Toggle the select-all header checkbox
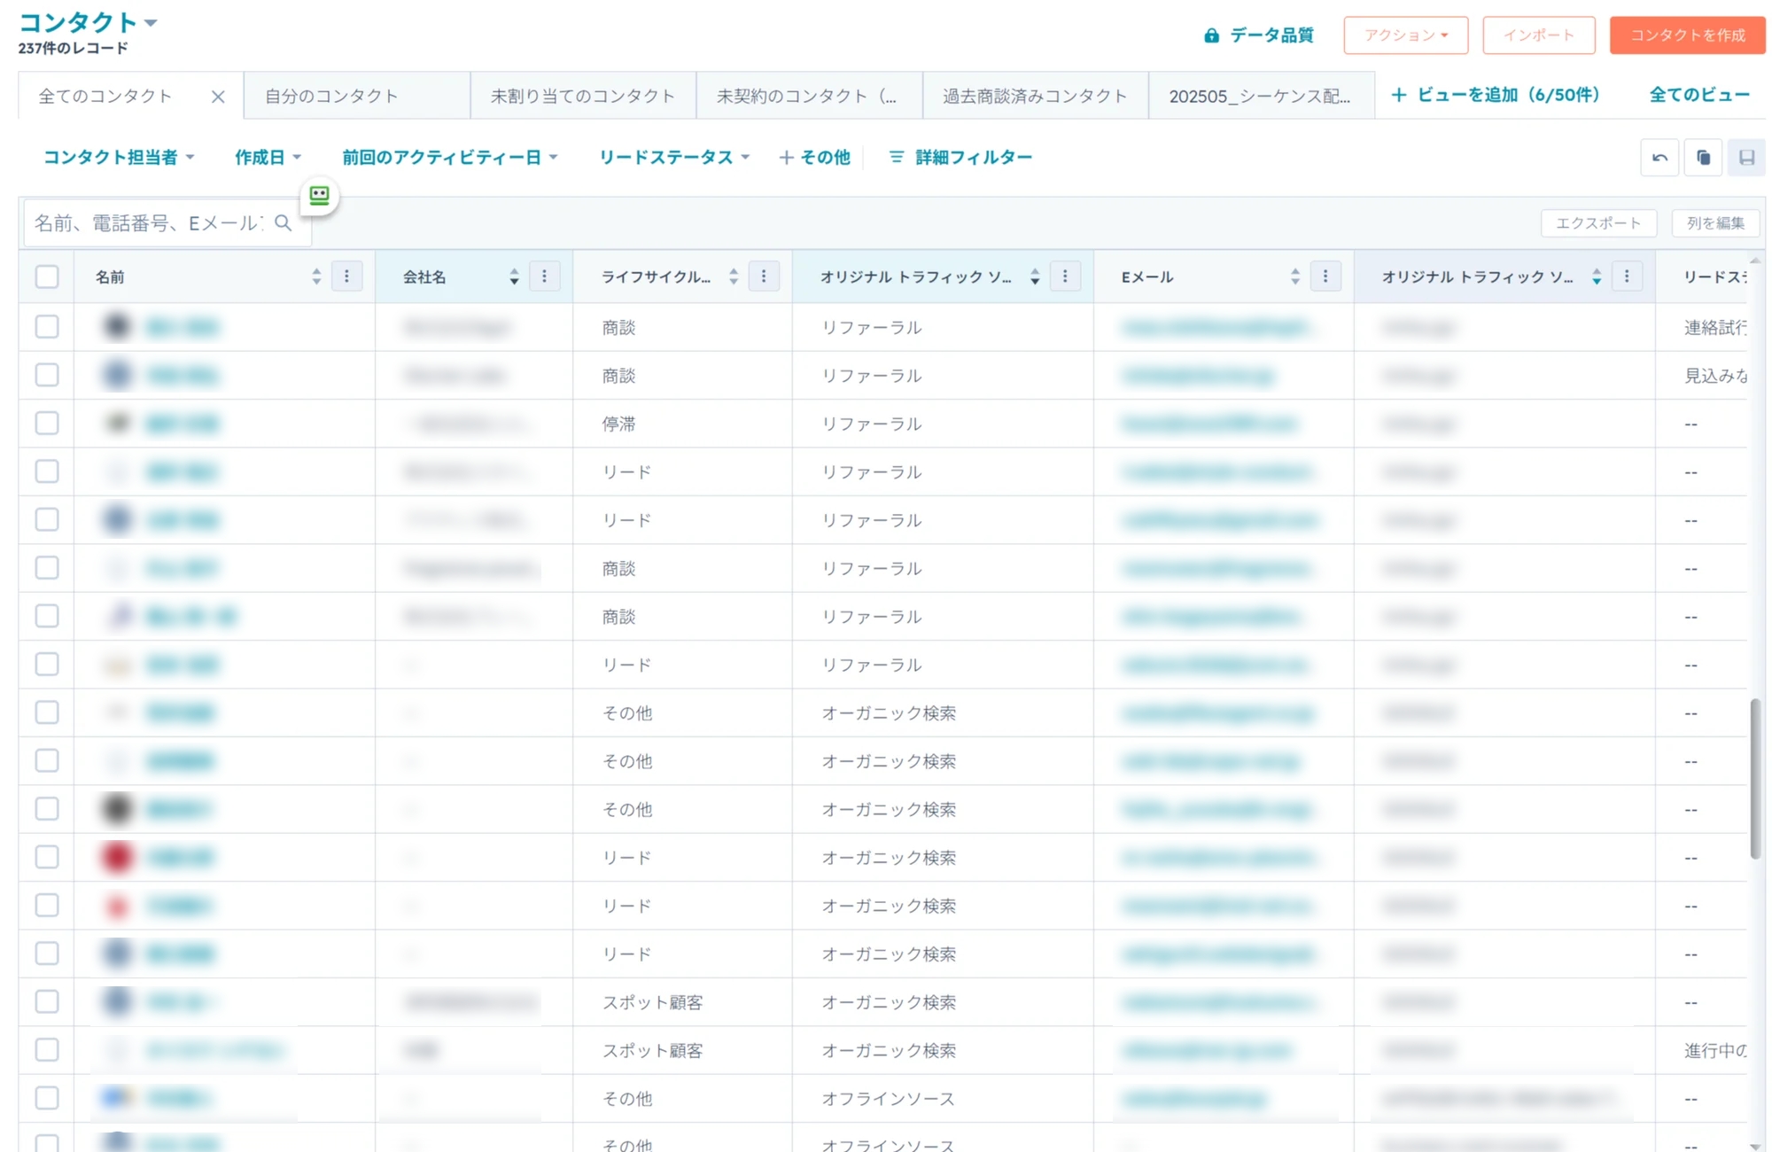 pos(47,276)
